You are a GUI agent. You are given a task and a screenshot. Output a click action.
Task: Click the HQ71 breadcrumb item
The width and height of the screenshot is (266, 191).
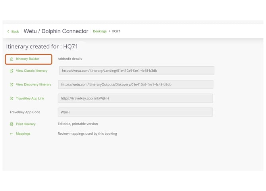pos(116,31)
